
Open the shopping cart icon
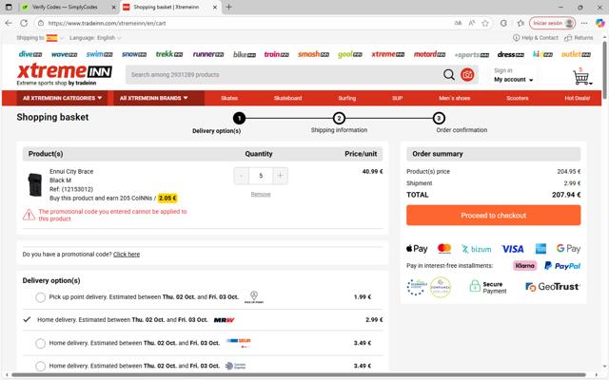coord(581,76)
